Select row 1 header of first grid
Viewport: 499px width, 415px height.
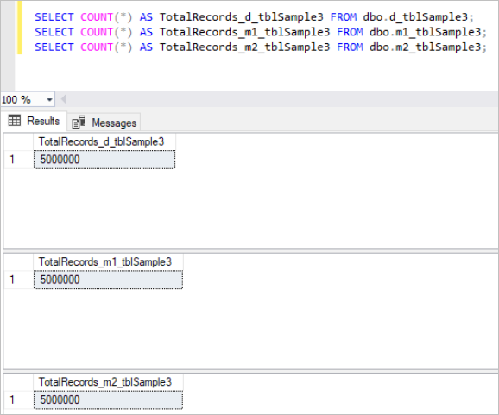pos(18,160)
